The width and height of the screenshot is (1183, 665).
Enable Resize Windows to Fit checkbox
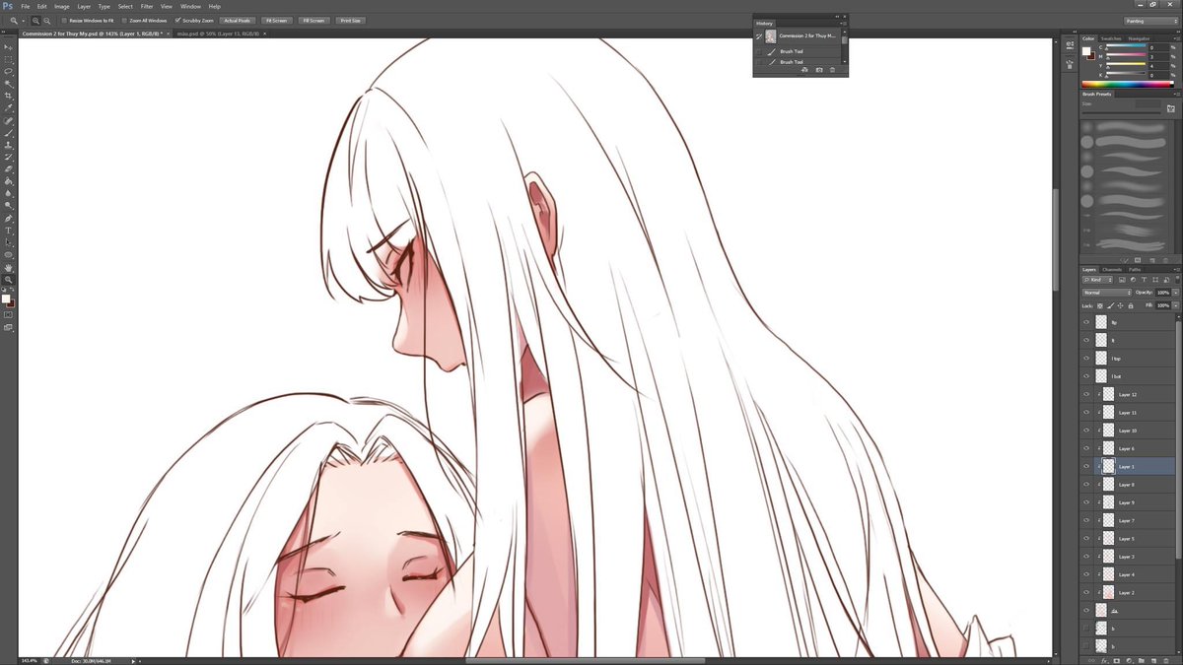point(64,20)
